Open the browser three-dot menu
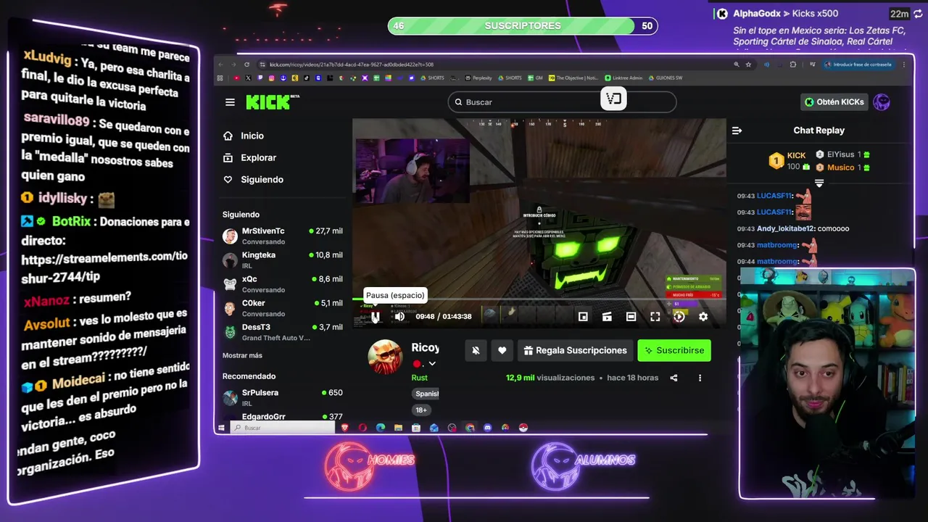 tap(903, 65)
